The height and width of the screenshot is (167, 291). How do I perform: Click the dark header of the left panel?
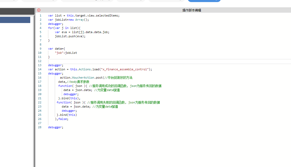17,11
